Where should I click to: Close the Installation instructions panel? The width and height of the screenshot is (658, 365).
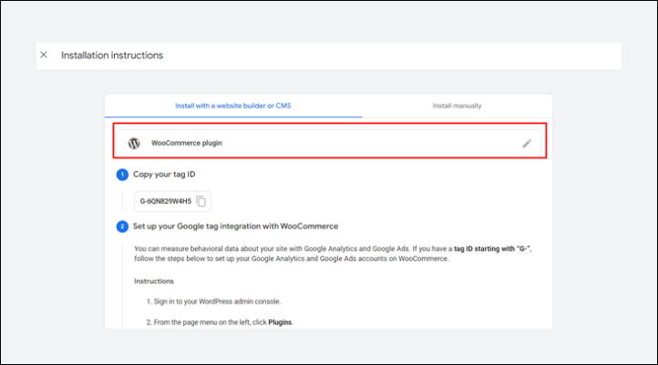(x=44, y=55)
